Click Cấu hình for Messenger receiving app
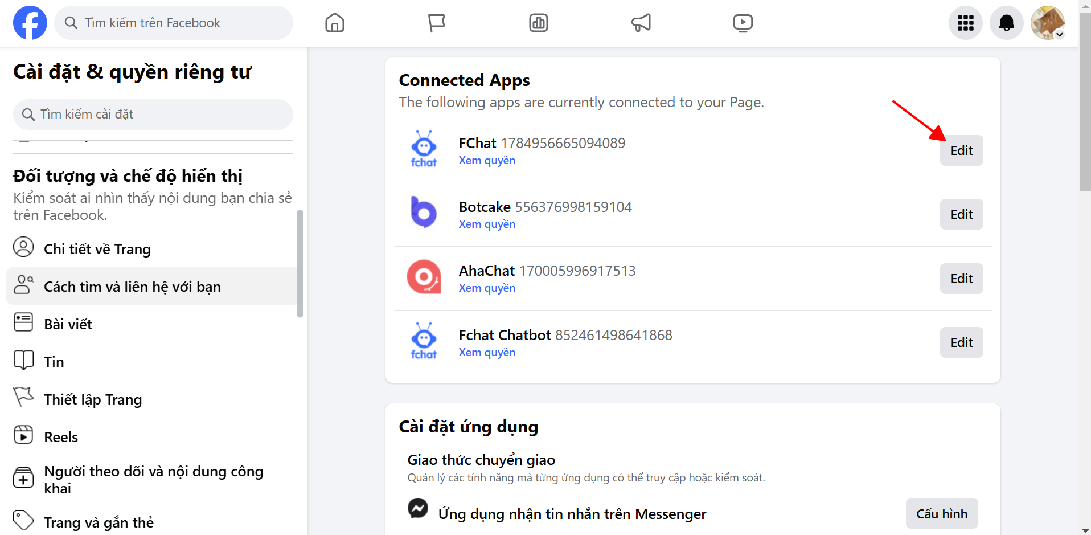The height and width of the screenshot is (535, 1091). coord(942,513)
